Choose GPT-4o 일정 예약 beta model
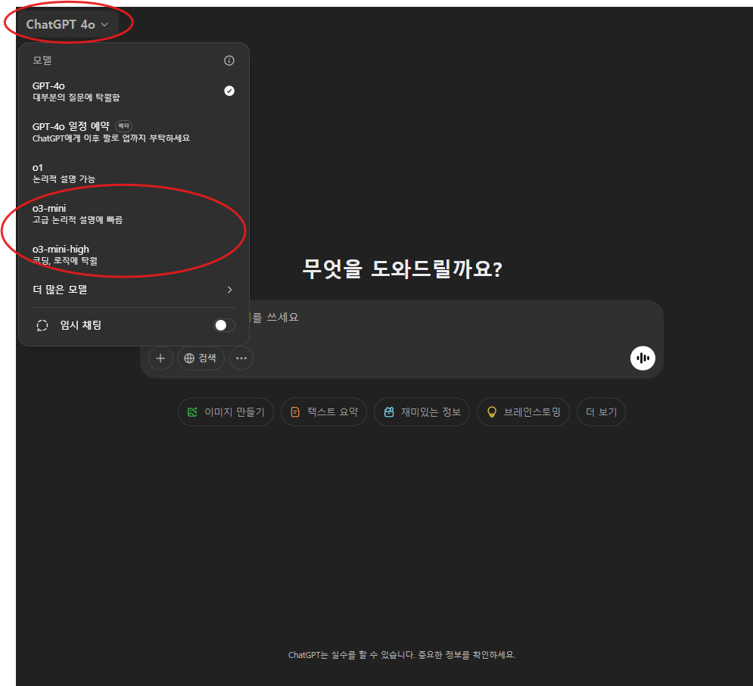This screenshot has width=753, height=686. click(133, 132)
